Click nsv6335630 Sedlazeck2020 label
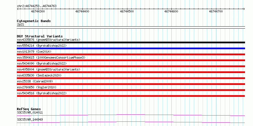253x126 pixels. tap(39, 75)
